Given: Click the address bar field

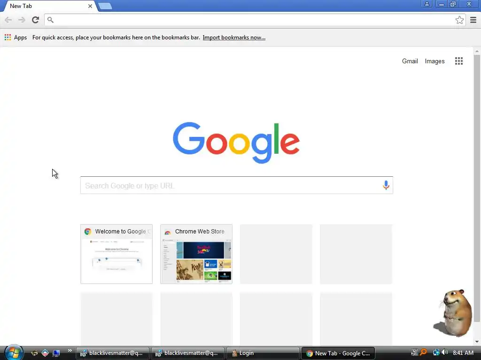Looking at the screenshot, I should coord(255,20).
